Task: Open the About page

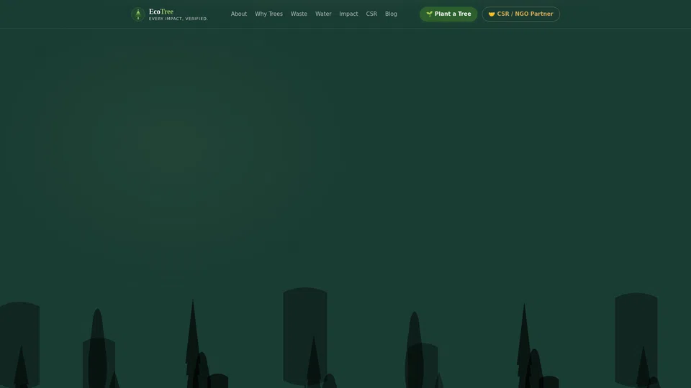Action: point(239,14)
